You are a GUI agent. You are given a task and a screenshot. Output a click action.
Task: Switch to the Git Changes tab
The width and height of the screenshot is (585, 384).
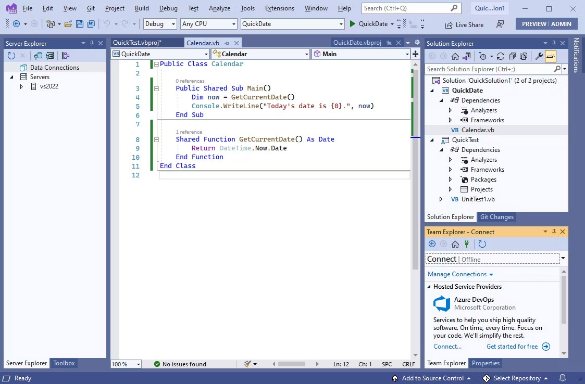[x=496, y=217]
